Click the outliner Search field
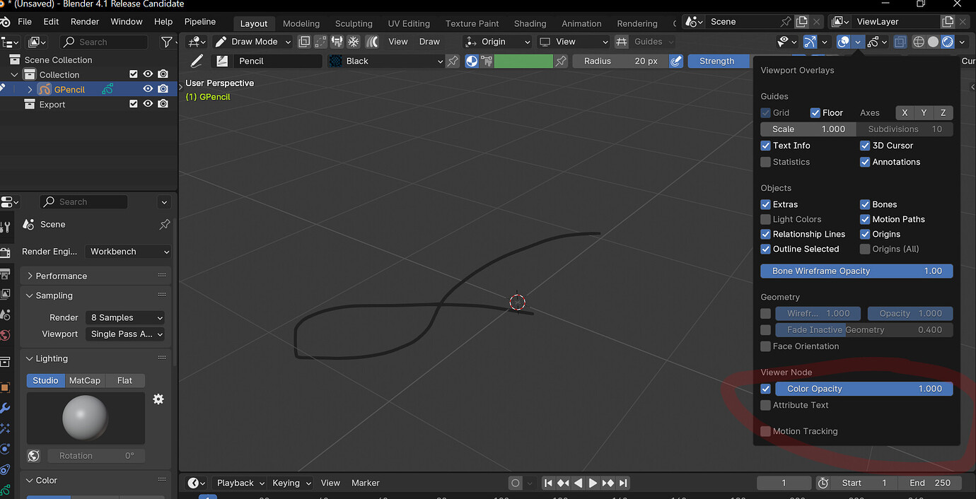 tap(104, 42)
